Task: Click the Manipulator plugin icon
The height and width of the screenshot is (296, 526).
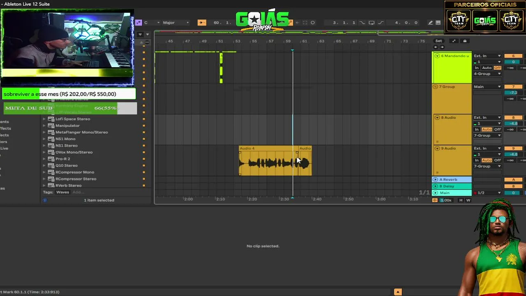Action: (51, 125)
